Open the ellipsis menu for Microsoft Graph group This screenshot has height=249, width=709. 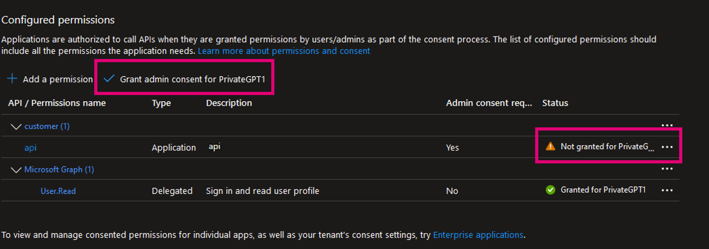(x=667, y=169)
